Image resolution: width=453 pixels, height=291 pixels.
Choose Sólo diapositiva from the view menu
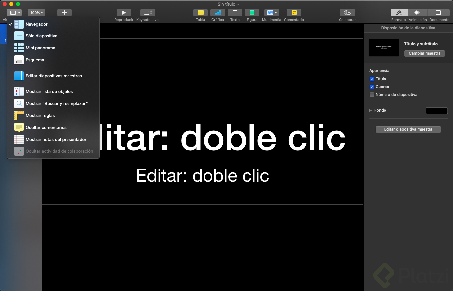click(x=53, y=36)
